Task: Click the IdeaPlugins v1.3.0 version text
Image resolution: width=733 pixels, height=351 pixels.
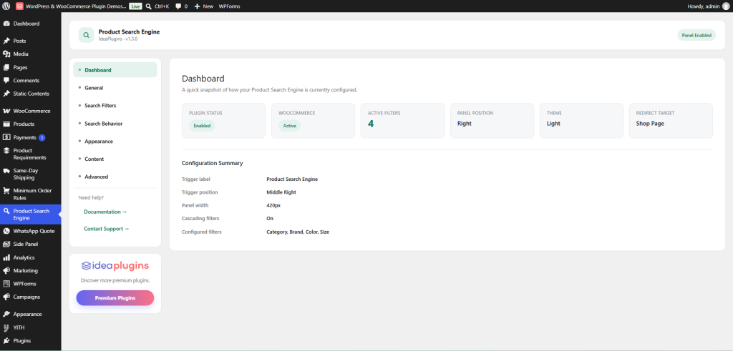Action: (118, 39)
